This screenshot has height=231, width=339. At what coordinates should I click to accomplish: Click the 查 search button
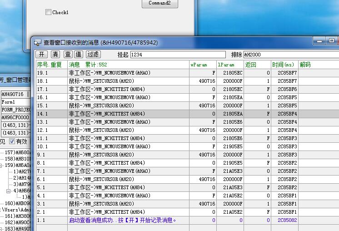click(68, 54)
